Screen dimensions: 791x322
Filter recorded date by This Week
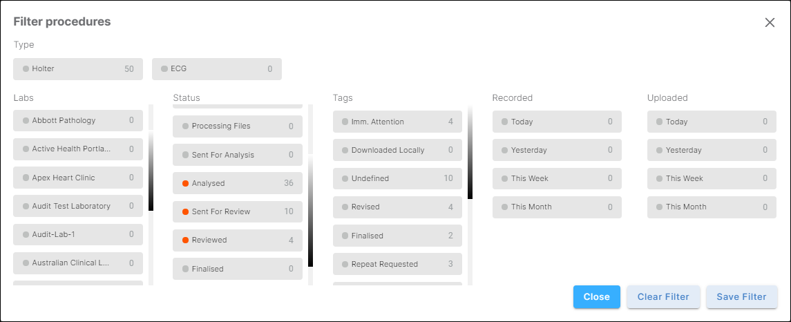click(x=557, y=178)
